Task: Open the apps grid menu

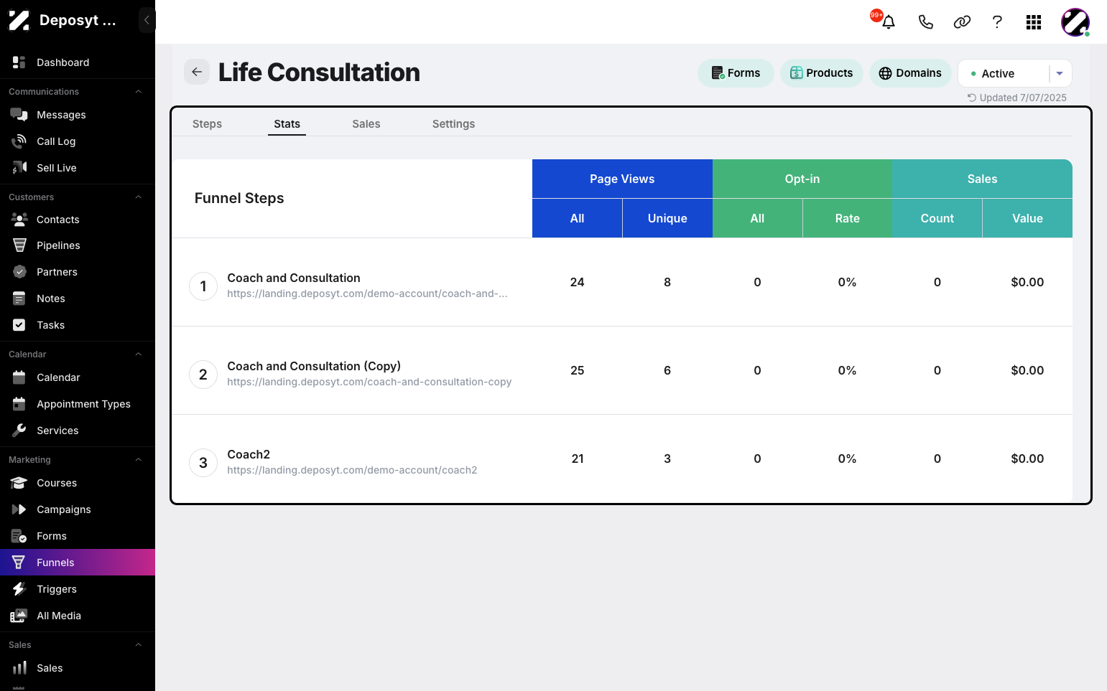Action: (1034, 22)
